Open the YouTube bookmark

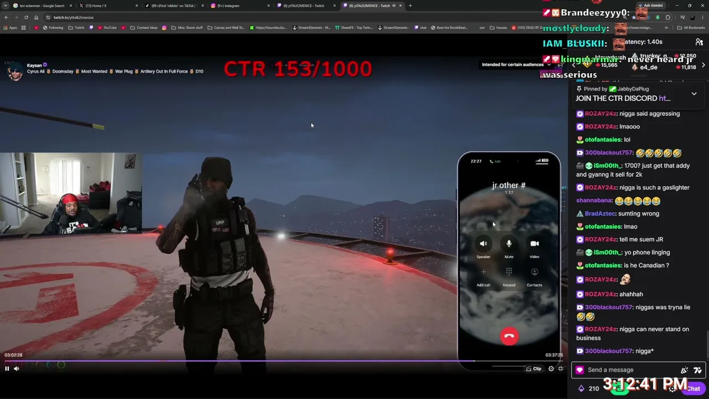107,28
